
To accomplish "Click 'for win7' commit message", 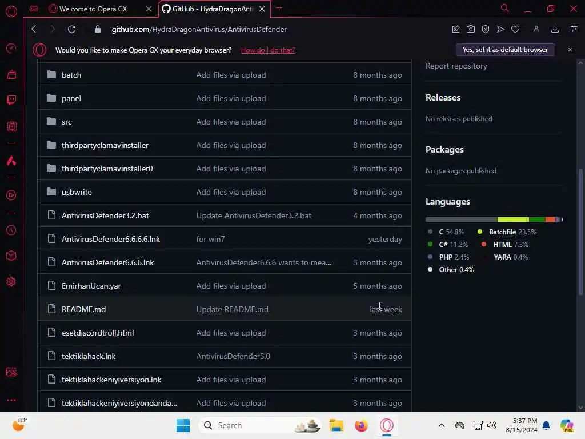I will (210, 240).
